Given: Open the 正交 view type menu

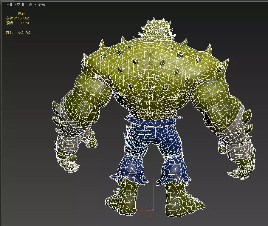Looking at the screenshot, I should [x=17, y=4].
